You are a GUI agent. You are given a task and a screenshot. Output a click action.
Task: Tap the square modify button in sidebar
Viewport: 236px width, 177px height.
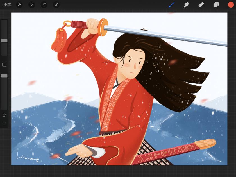pyautogui.click(x=4, y=65)
